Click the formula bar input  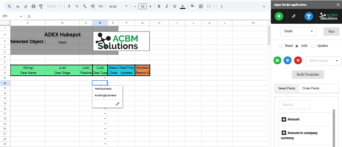click(151, 16)
